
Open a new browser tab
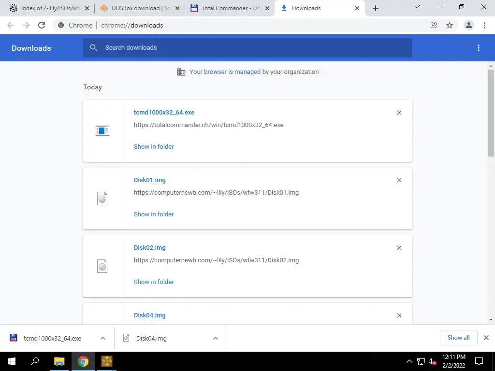tap(375, 8)
